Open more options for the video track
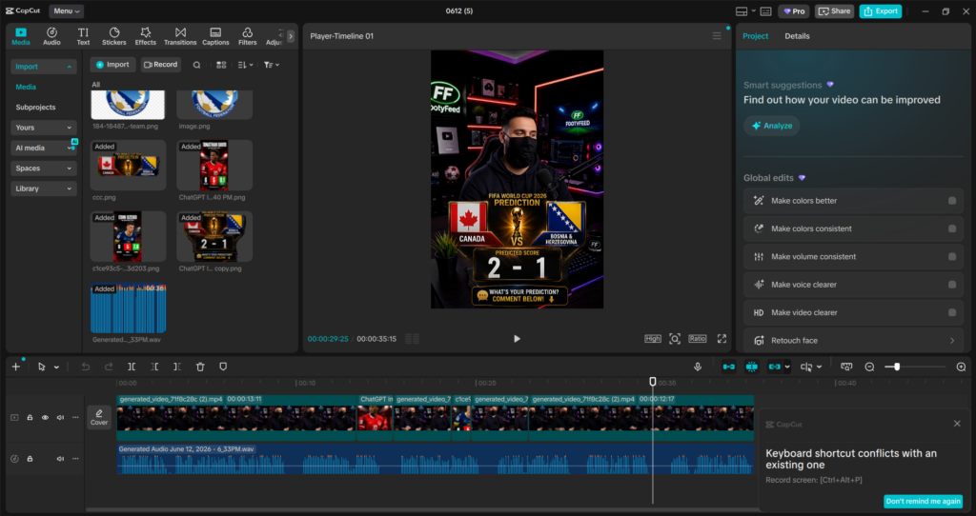This screenshot has height=516, width=976. tap(75, 418)
